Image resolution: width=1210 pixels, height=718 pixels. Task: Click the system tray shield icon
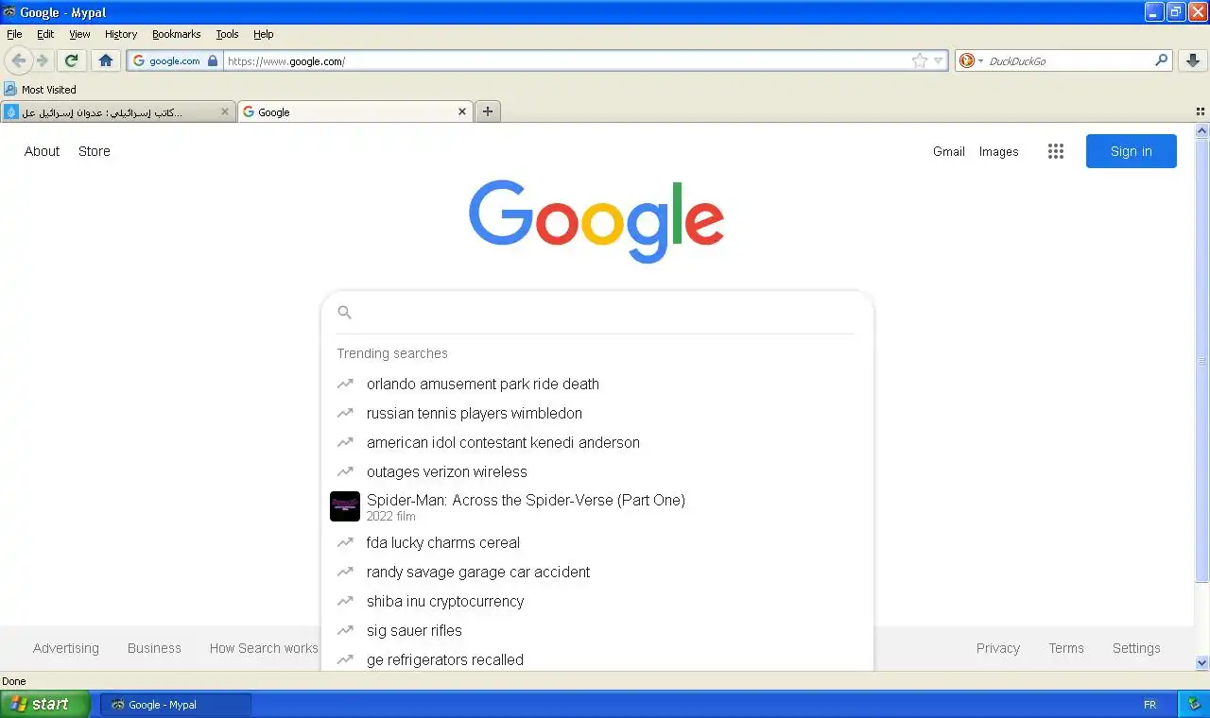[1192, 705]
